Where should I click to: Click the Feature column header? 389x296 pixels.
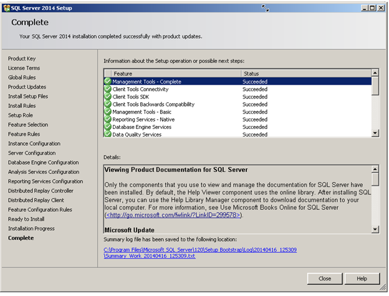tap(176, 74)
